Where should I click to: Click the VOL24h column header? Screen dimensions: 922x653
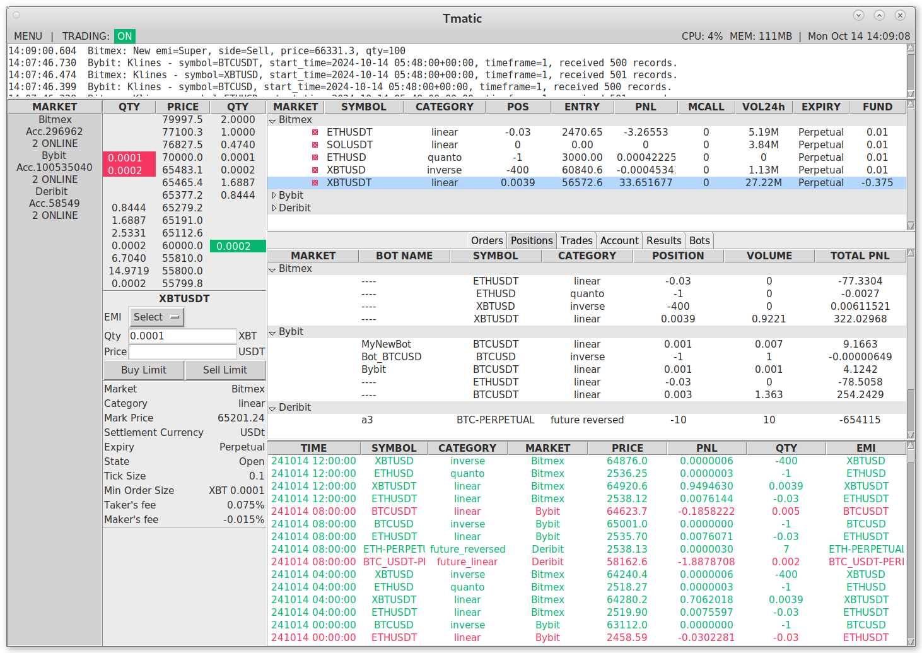764,107
